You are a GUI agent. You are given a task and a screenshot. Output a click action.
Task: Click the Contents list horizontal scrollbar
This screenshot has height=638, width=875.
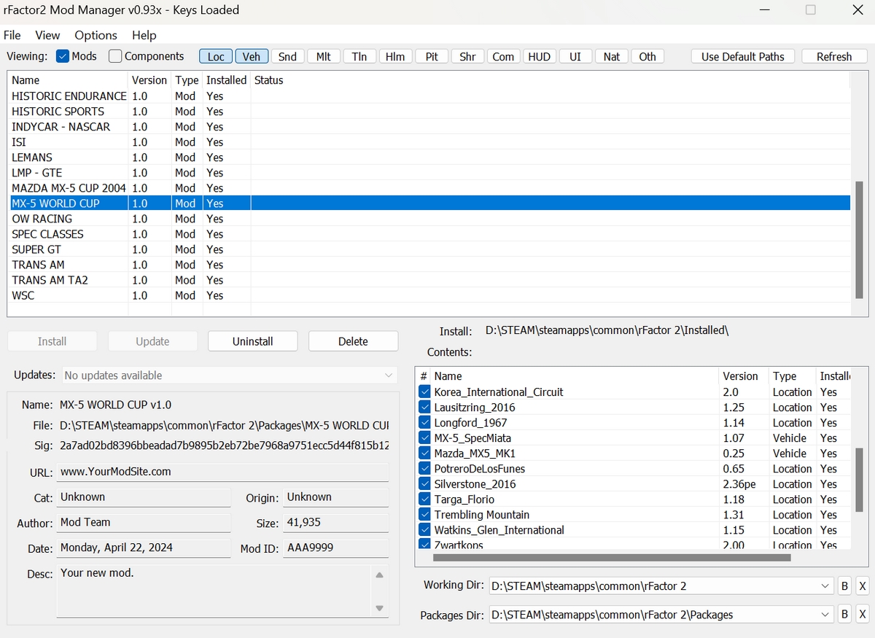coord(612,558)
